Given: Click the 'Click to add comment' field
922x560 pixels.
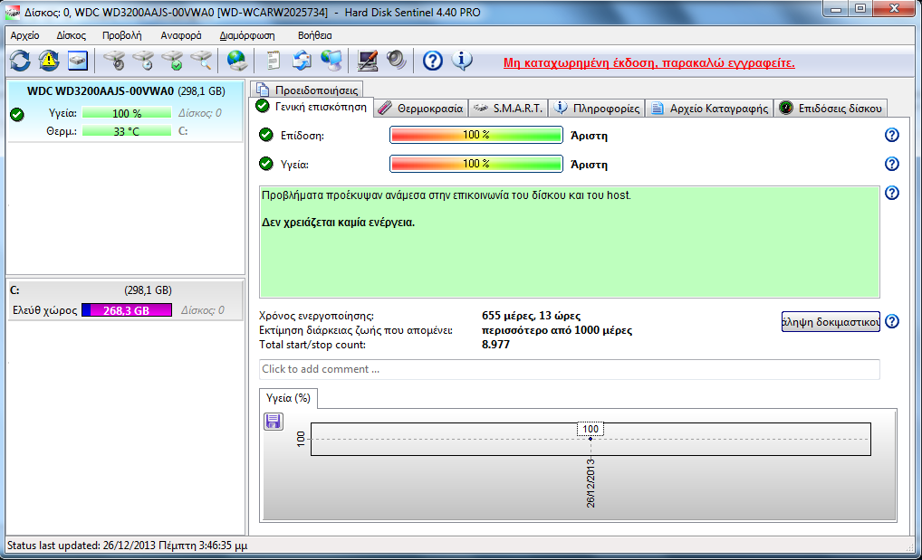Looking at the screenshot, I should pyautogui.click(x=569, y=369).
